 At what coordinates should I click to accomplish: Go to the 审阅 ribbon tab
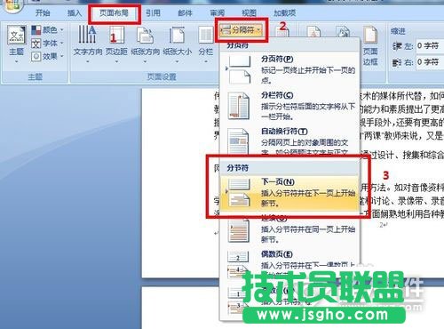[217, 12]
